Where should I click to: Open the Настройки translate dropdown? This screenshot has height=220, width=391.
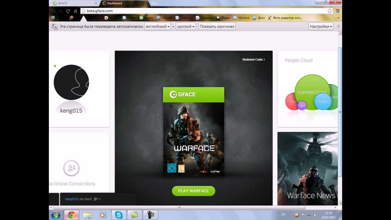[321, 27]
